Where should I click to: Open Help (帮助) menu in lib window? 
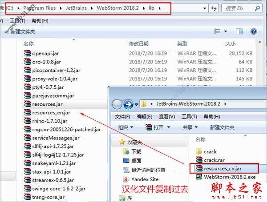(x=40, y=21)
